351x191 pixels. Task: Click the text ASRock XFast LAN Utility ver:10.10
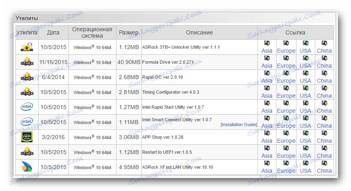pyautogui.click(x=178, y=167)
